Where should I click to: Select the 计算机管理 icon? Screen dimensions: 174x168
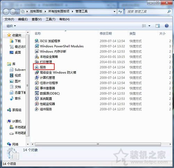click(x=37, y=78)
